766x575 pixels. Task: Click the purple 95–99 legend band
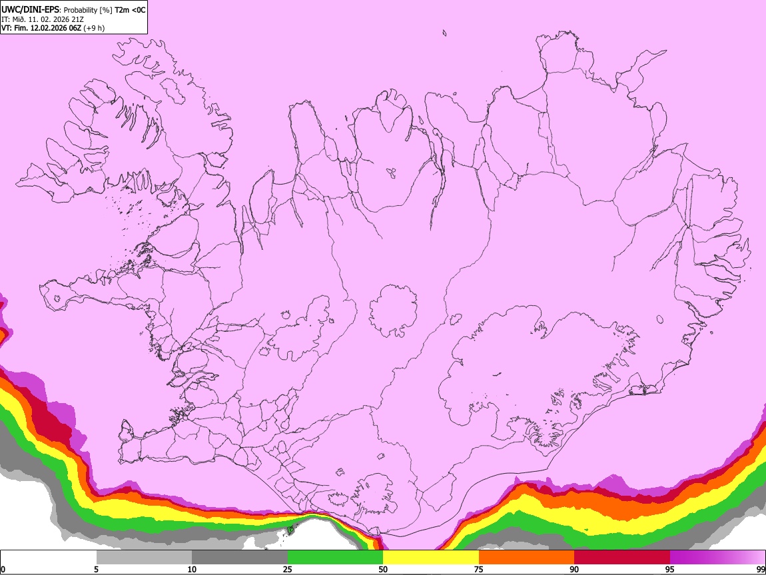(717, 557)
